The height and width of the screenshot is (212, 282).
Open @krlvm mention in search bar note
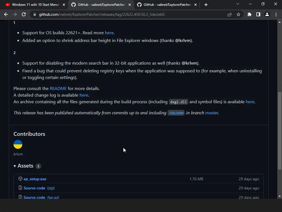coord(189,63)
